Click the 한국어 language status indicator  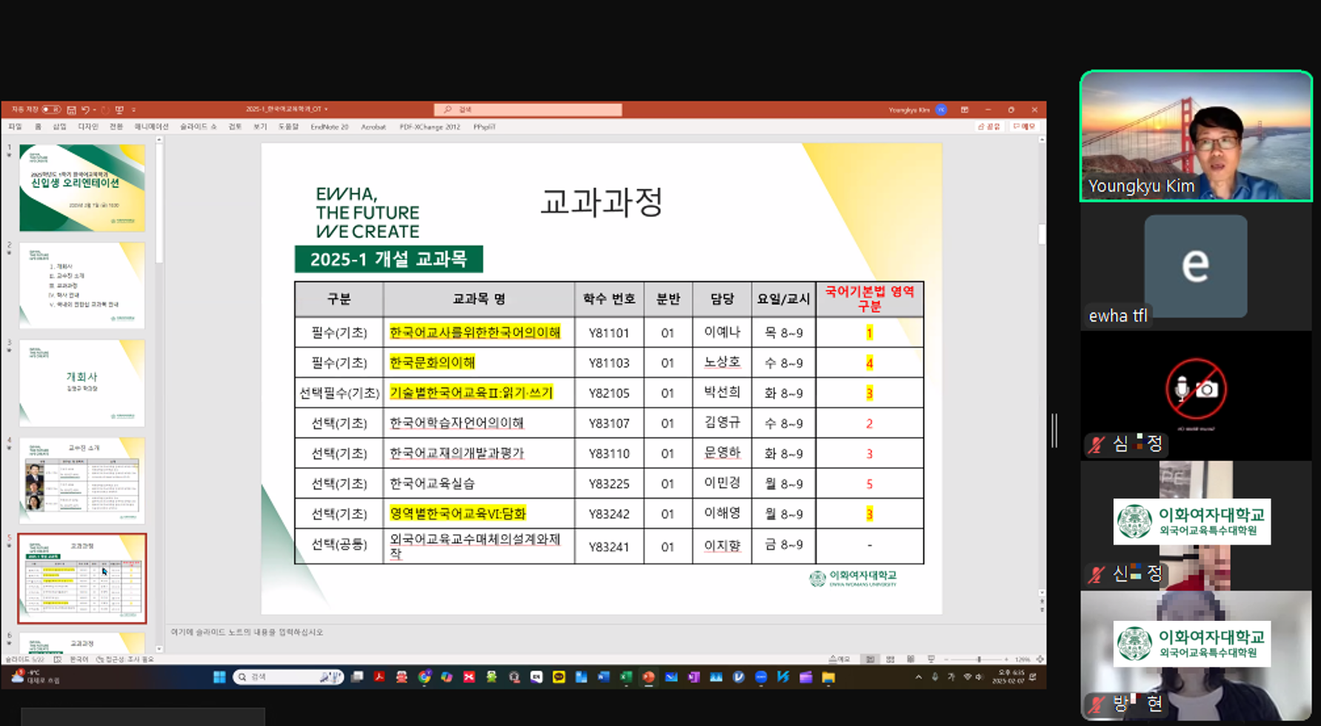[79, 659]
